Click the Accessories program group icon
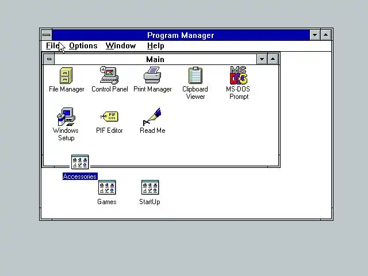 [x=80, y=162]
